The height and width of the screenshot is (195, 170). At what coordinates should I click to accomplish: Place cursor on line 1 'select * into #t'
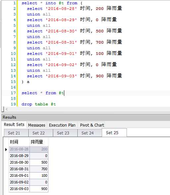pyautogui.click(x=42, y=3)
